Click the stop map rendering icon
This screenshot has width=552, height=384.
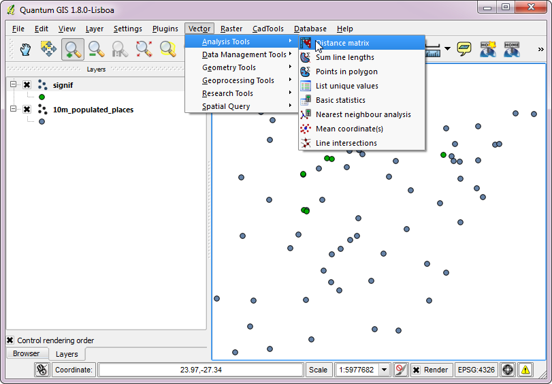400,370
